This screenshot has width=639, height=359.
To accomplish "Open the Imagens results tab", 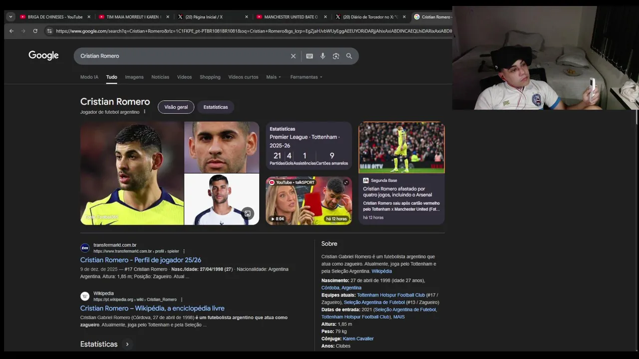I will (x=134, y=77).
